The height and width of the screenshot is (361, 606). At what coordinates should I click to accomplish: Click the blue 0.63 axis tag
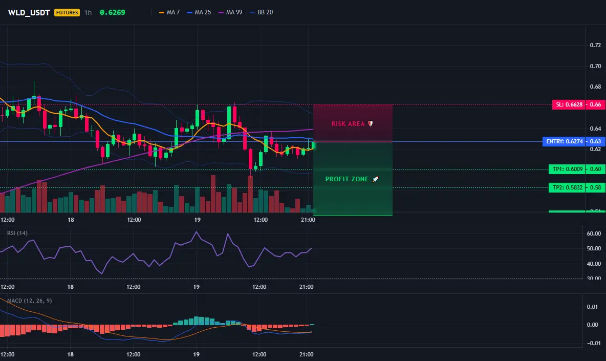coord(596,141)
